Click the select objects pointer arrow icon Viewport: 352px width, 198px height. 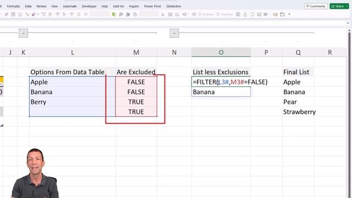click(x=163, y=14)
